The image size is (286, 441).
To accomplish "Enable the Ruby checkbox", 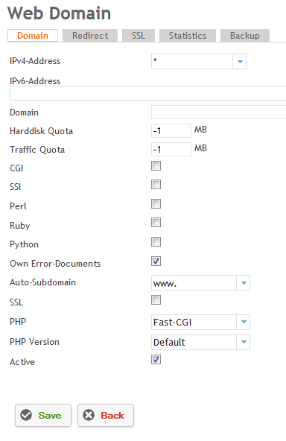I will pyautogui.click(x=156, y=223).
